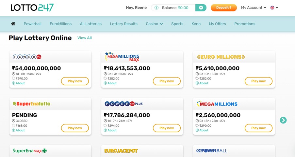Open the Keno section
Image resolution: width=295 pixels, height=157 pixels.
tap(196, 24)
